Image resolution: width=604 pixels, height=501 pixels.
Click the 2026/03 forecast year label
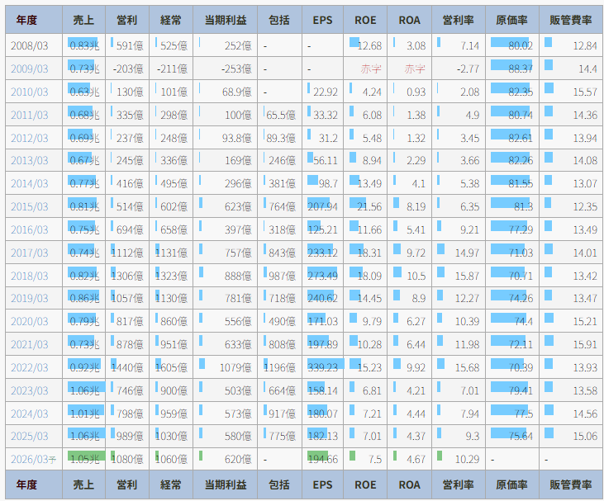tap(33, 459)
